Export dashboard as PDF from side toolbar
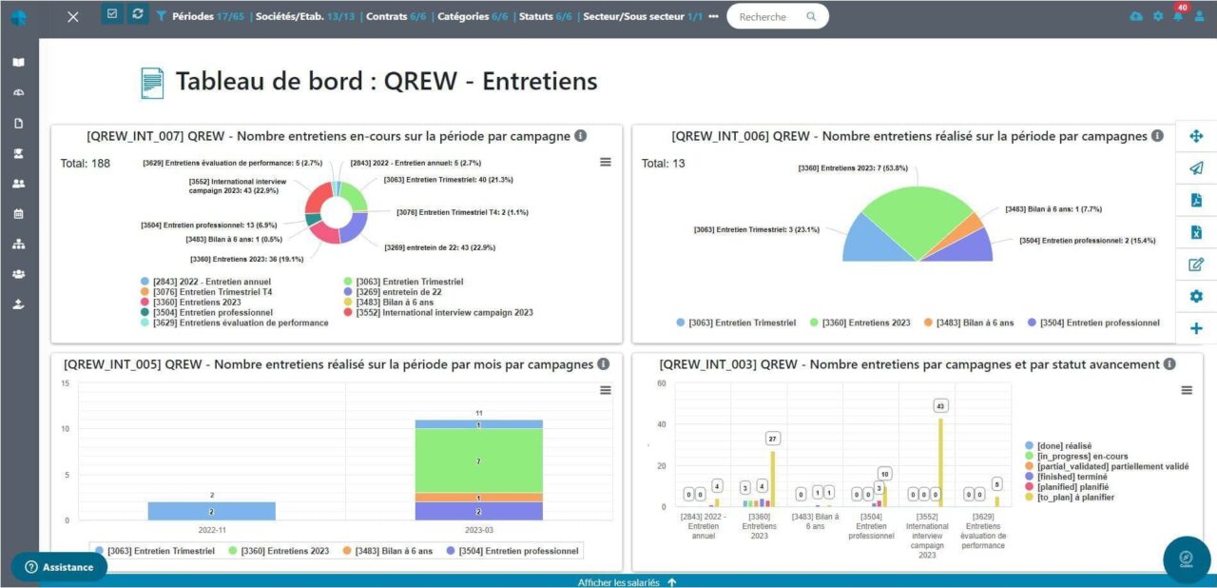 [x=1196, y=200]
